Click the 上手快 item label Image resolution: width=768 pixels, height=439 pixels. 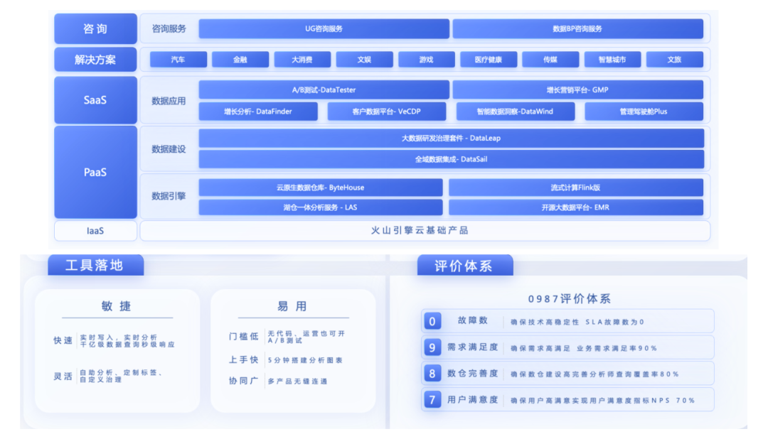coord(243,359)
